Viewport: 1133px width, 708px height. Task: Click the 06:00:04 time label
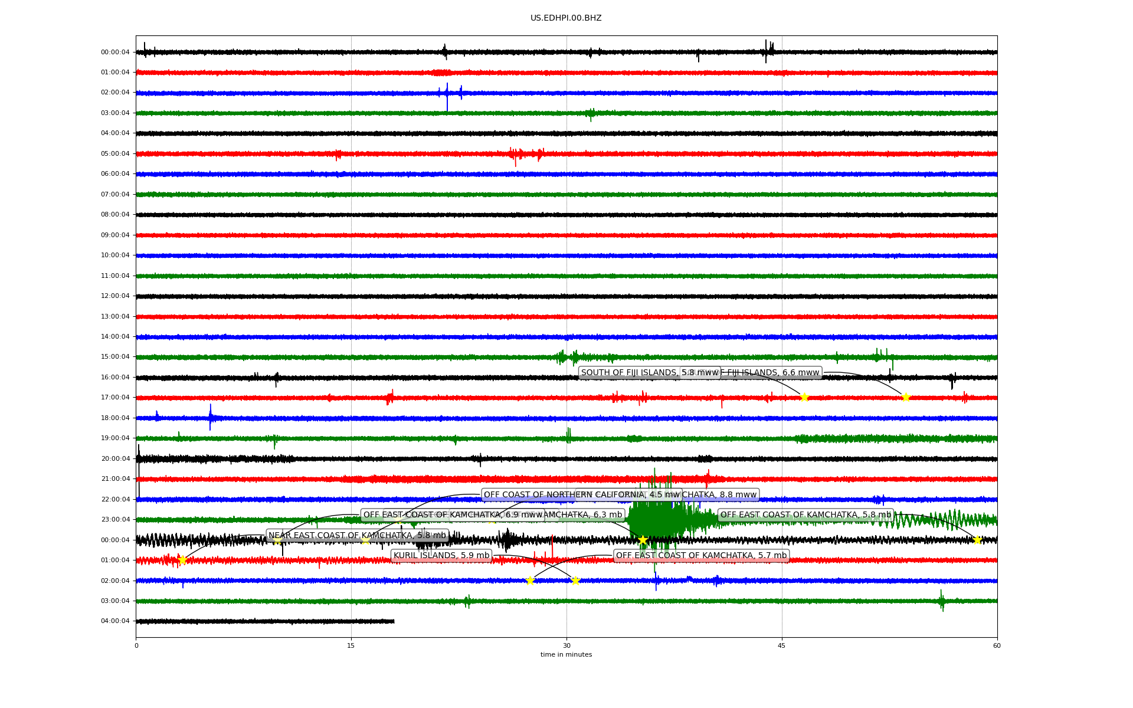115,174
